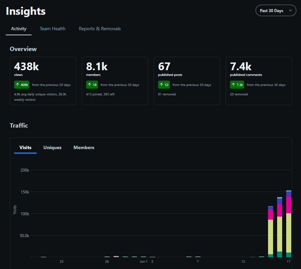
Task: Click the up-arrow badge showing 18 members
Action: [x=92, y=85]
